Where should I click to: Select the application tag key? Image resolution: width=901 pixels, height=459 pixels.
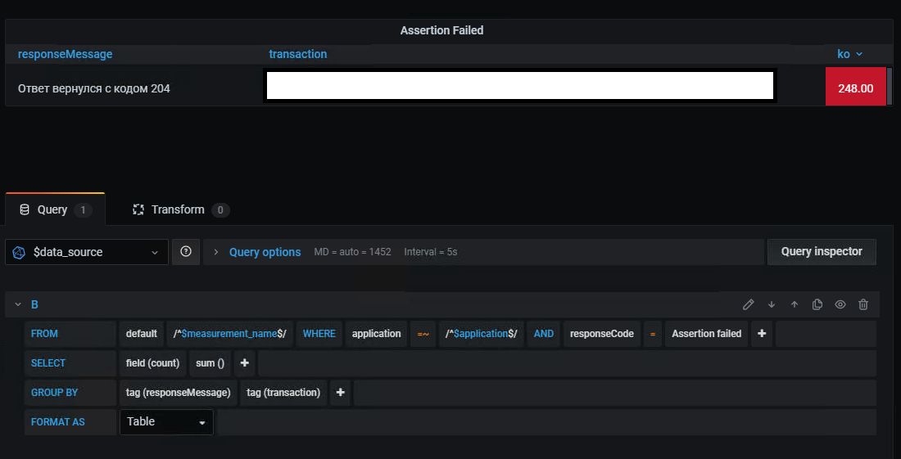[x=377, y=333]
